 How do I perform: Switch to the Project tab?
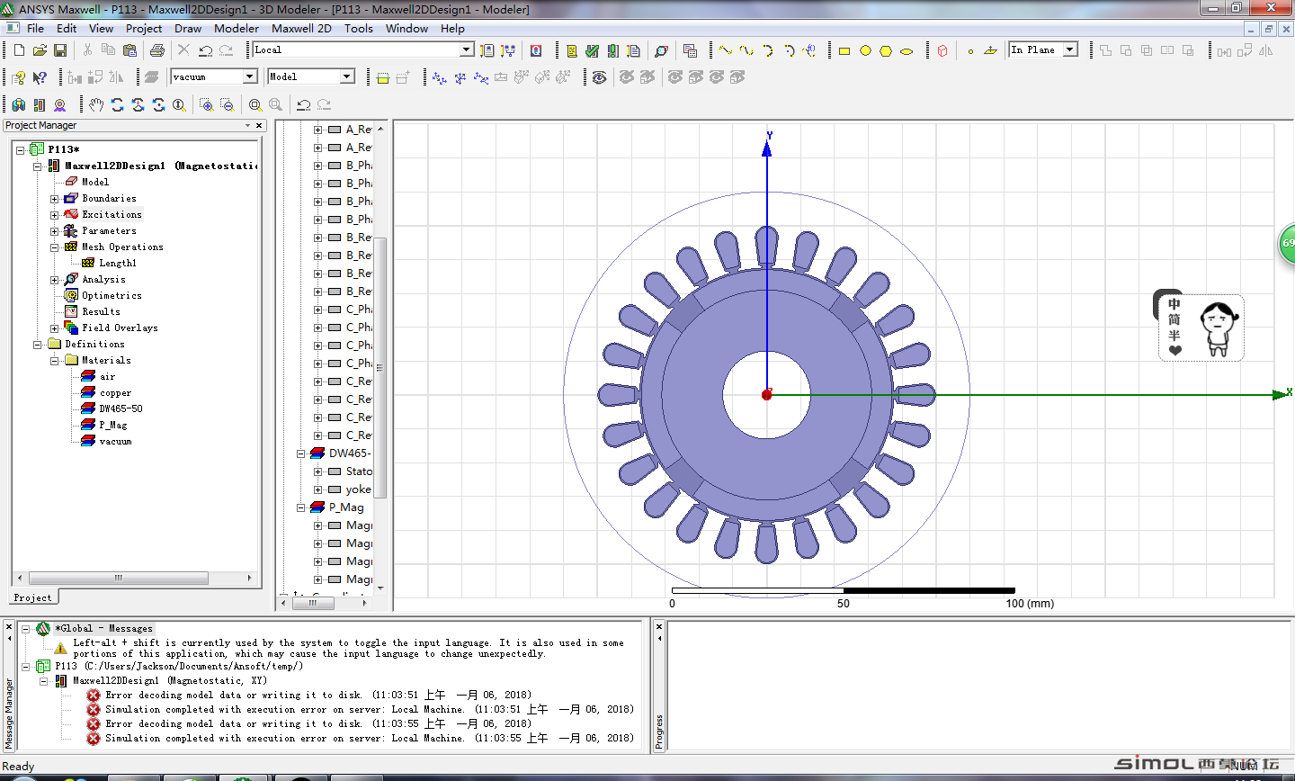click(x=33, y=597)
